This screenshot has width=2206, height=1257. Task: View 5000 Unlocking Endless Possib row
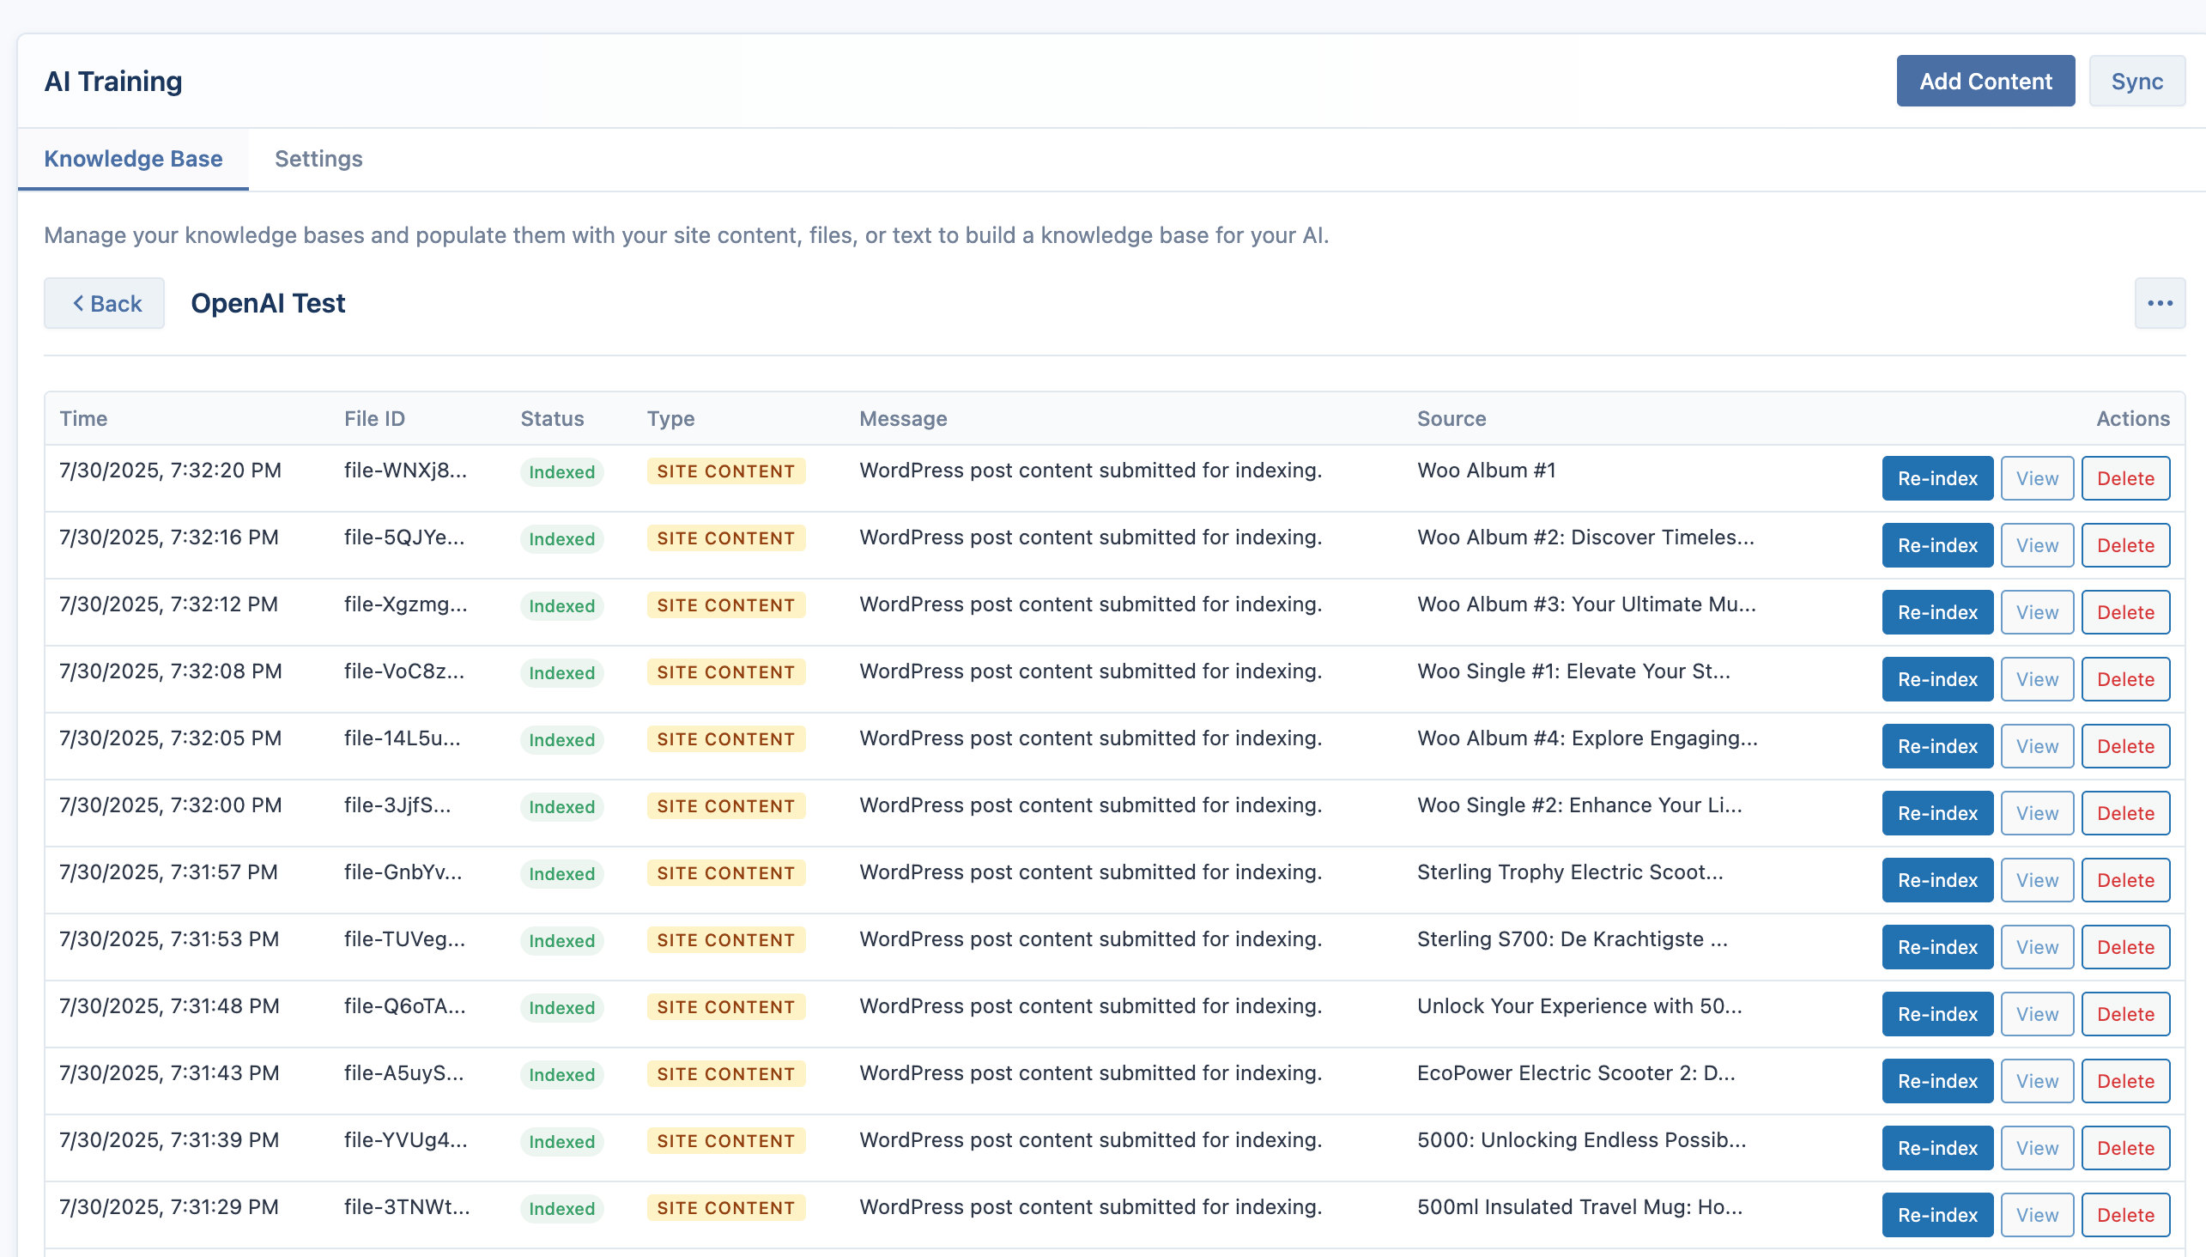click(x=2037, y=1148)
